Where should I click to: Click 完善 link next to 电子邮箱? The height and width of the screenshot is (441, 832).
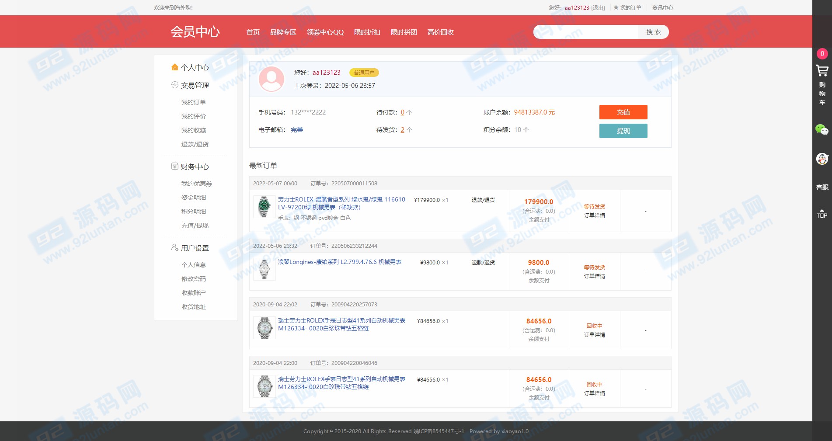(297, 130)
